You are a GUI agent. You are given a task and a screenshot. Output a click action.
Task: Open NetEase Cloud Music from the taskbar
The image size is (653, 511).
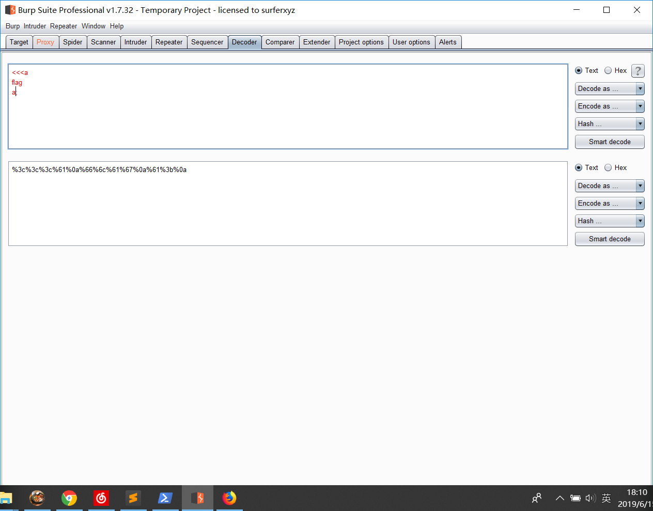click(x=101, y=498)
